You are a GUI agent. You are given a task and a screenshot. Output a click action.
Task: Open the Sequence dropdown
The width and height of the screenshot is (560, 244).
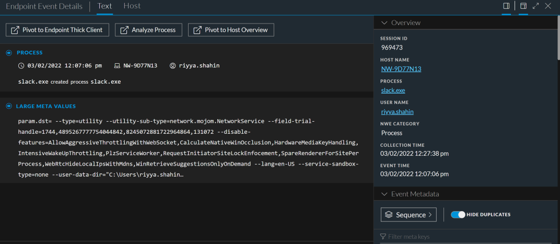click(x=409, y=214)
